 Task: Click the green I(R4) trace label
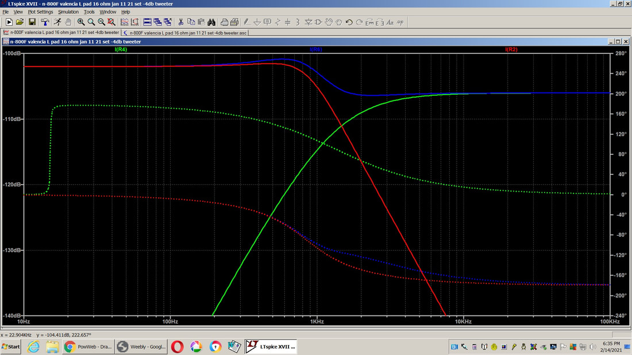pos(121,49)
